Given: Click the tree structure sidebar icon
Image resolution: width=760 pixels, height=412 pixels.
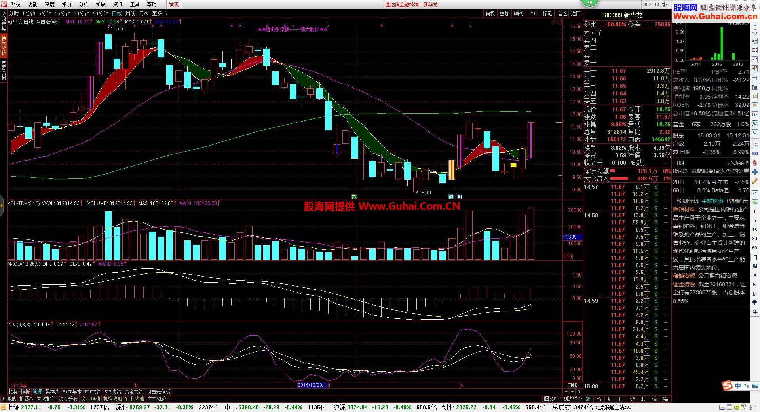Looking at the screenshot, I should pyautogui.click(x=755, y=96).
